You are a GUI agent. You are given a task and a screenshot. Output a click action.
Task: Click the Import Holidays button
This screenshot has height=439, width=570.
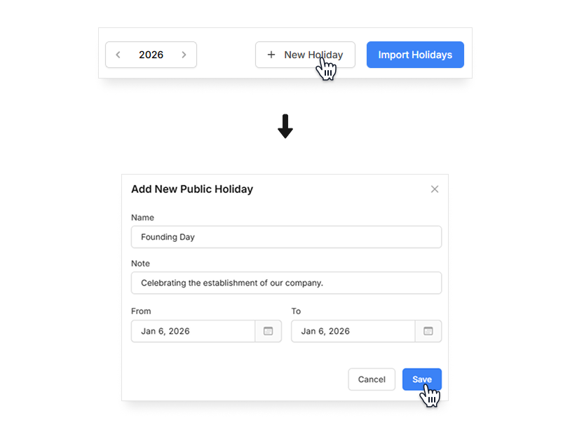point(414,54)
